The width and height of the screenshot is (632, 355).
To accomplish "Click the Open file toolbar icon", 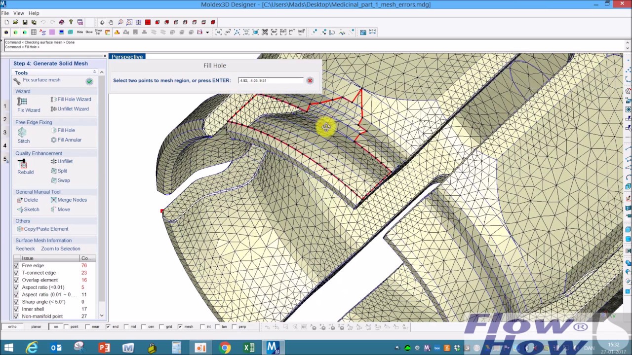I will (x=15, y=22).
